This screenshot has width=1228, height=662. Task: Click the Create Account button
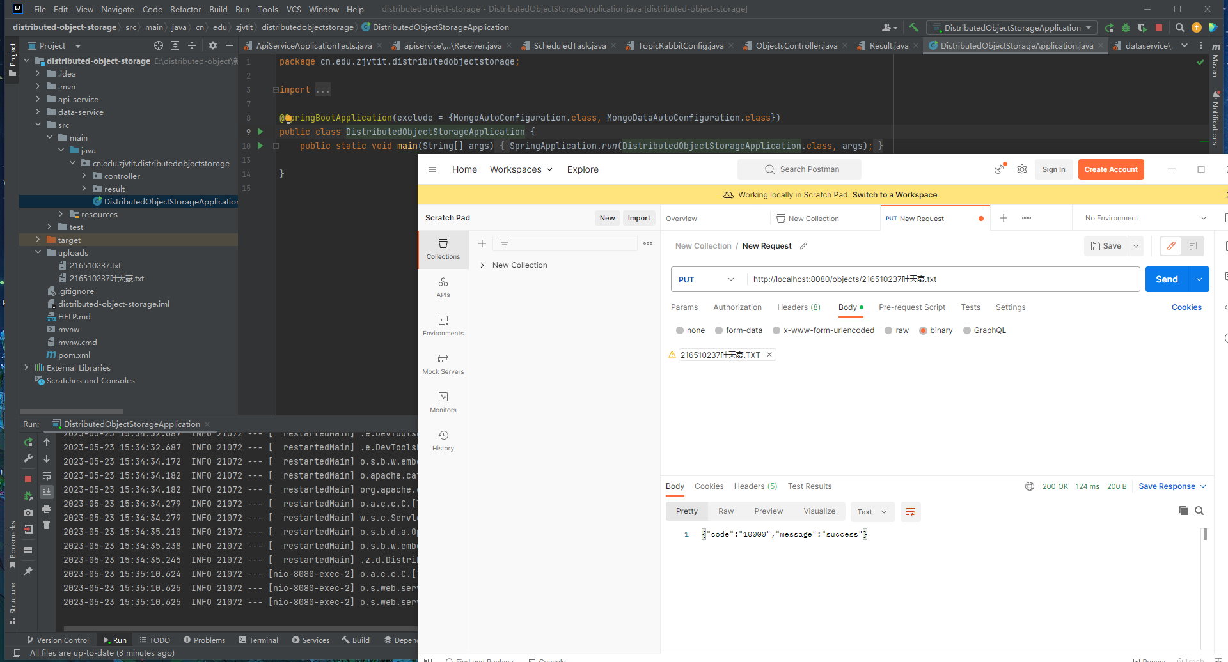coord(1110,169)
